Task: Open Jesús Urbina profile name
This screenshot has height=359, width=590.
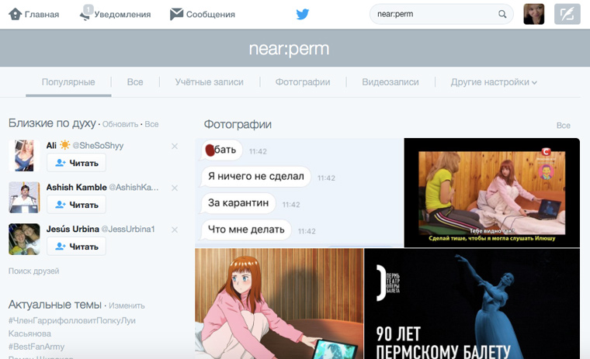Action: pyautogui.click(x=73, y=229)
